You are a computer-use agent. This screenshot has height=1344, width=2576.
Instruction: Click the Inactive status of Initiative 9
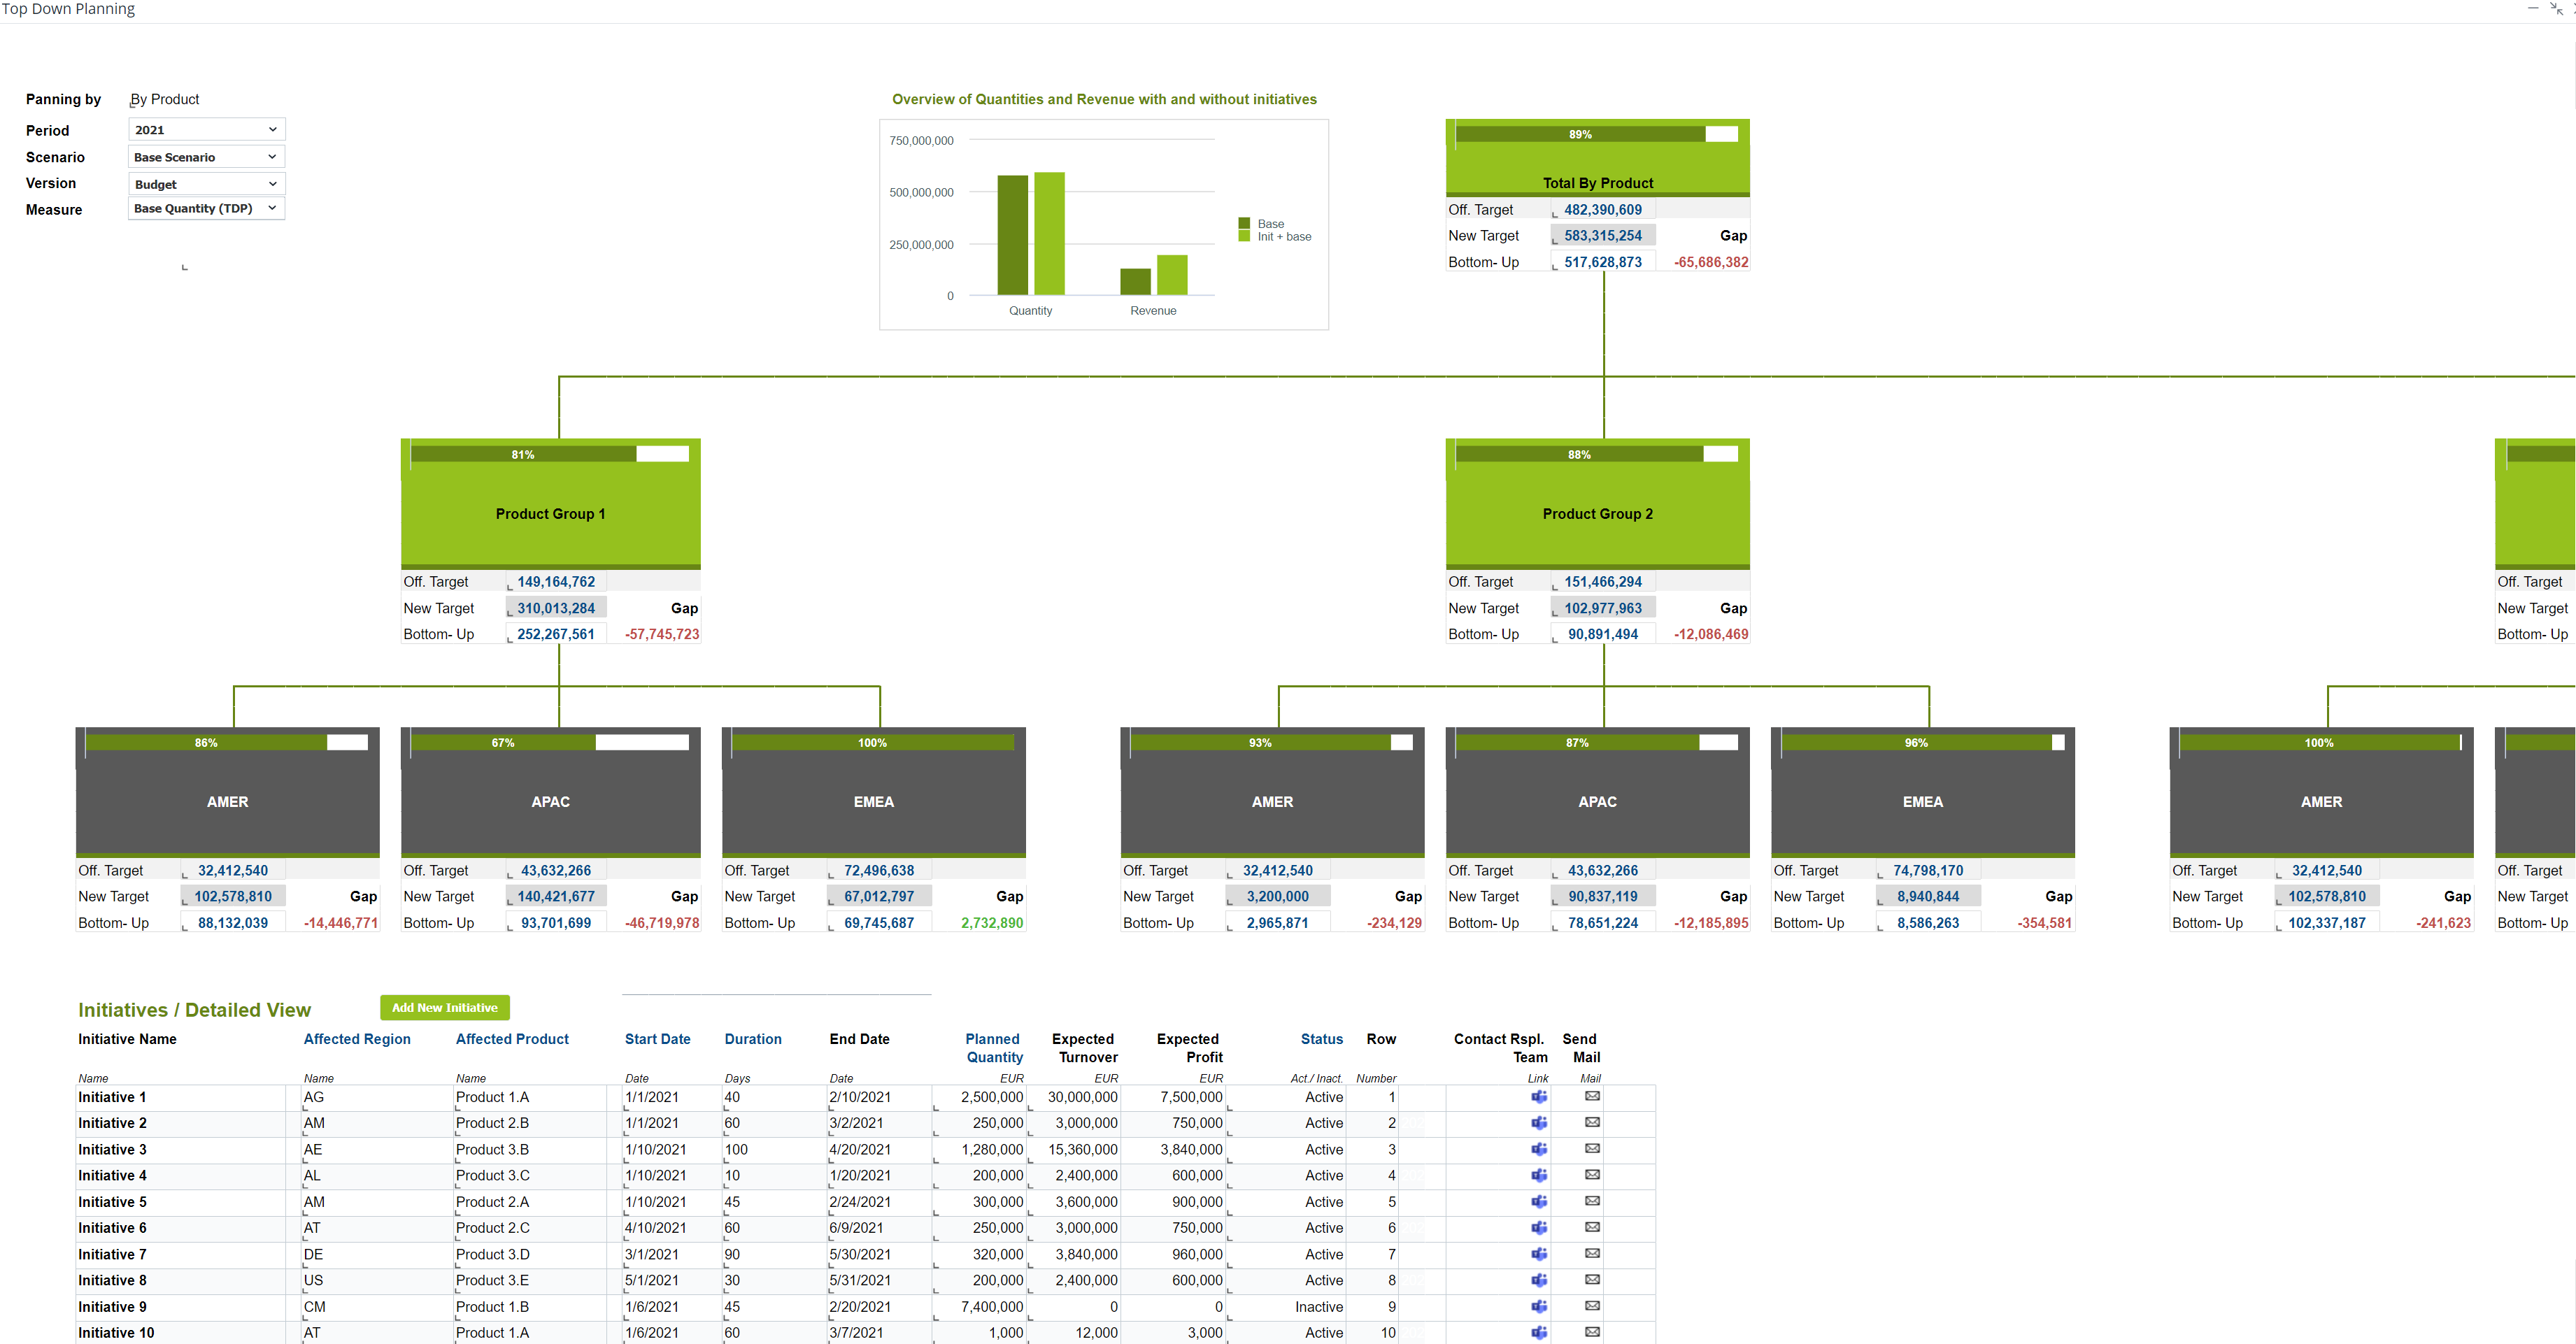1319,1306
